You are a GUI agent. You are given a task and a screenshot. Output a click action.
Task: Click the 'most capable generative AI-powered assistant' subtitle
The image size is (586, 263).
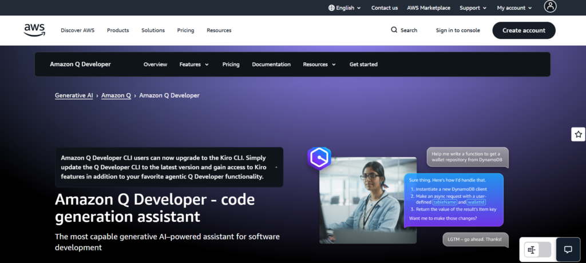point(167,242)
